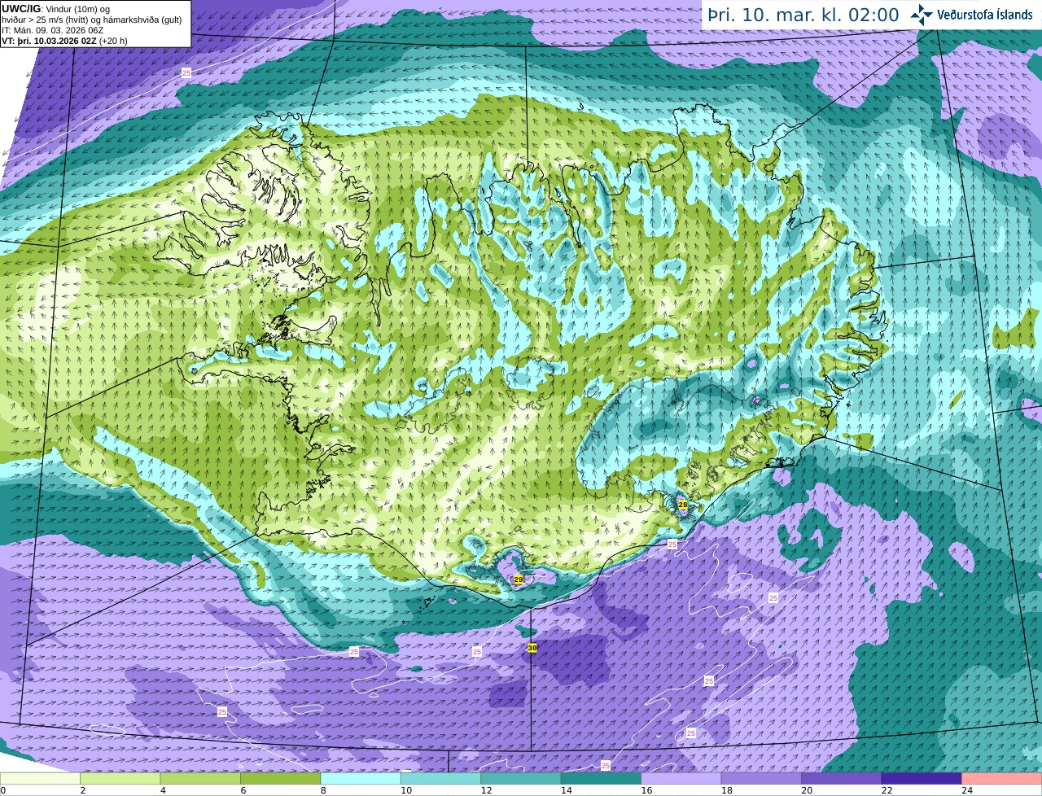1042x796 pixels.
Task: Pick the 4–6 m/s green legend swatch
Action: [200, 779]
